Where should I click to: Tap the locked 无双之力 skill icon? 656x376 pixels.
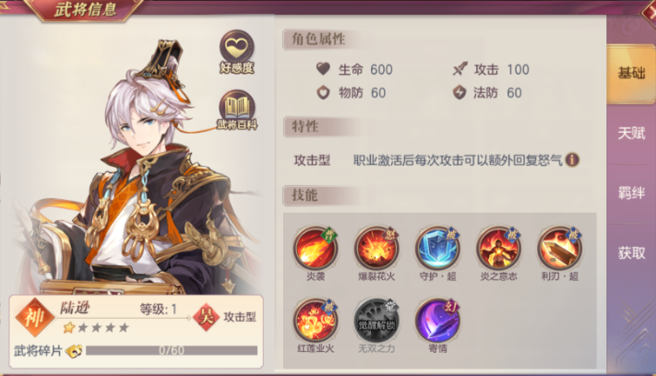point(376,321)
